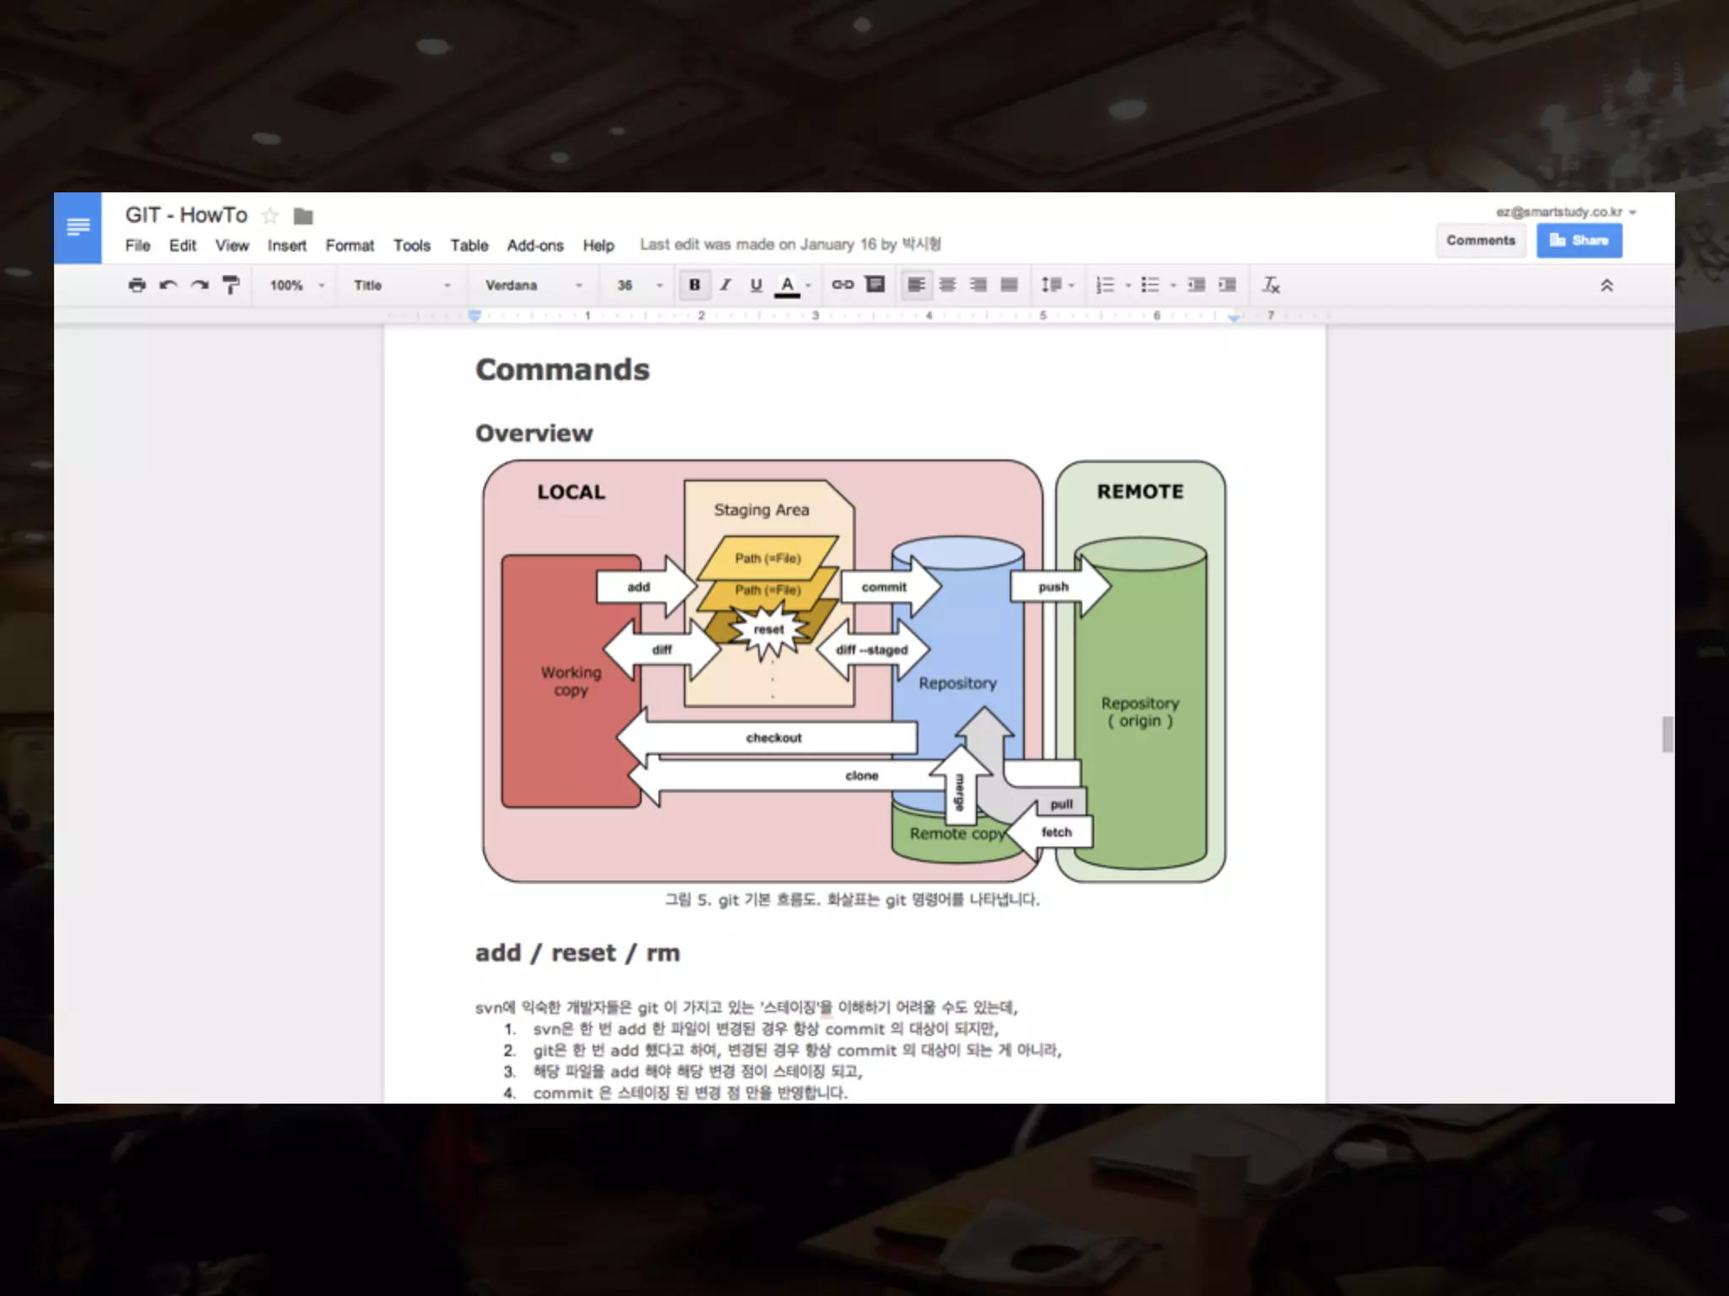Open the Docs home icon
This screenshot has height=1296, width=1729.
[78, 227]
